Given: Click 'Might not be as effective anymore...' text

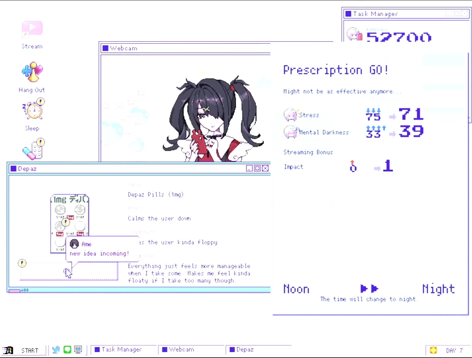Looking at the screenshot, I should click(x=342, y=91).
